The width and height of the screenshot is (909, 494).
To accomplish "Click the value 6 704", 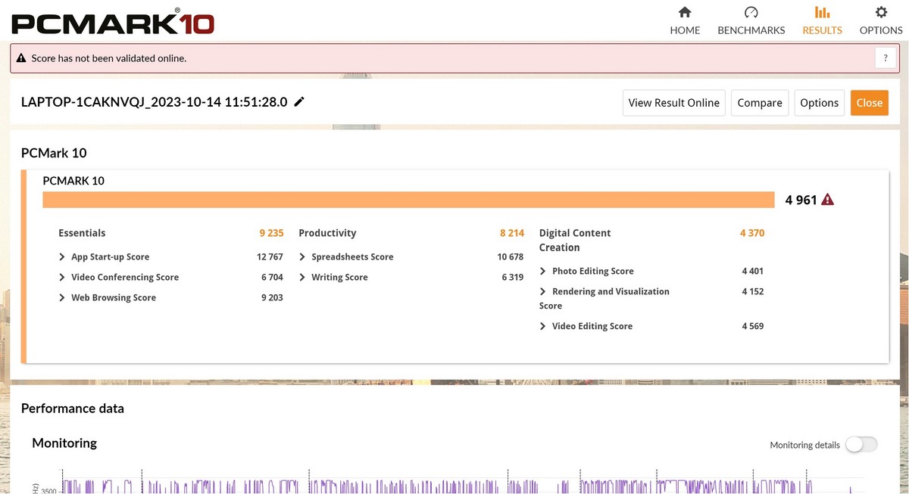I will (x=272, y=278).
